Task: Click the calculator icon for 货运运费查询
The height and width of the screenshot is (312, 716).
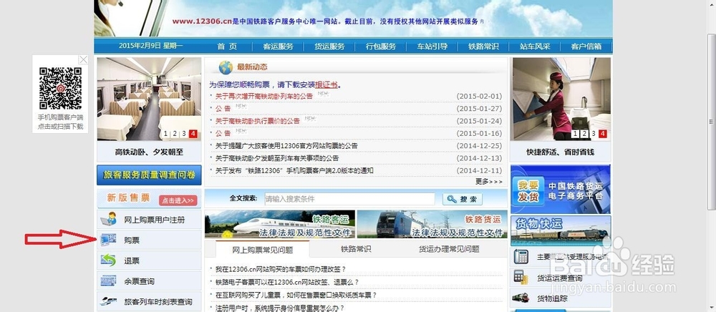Action: (x=521, y=278)
